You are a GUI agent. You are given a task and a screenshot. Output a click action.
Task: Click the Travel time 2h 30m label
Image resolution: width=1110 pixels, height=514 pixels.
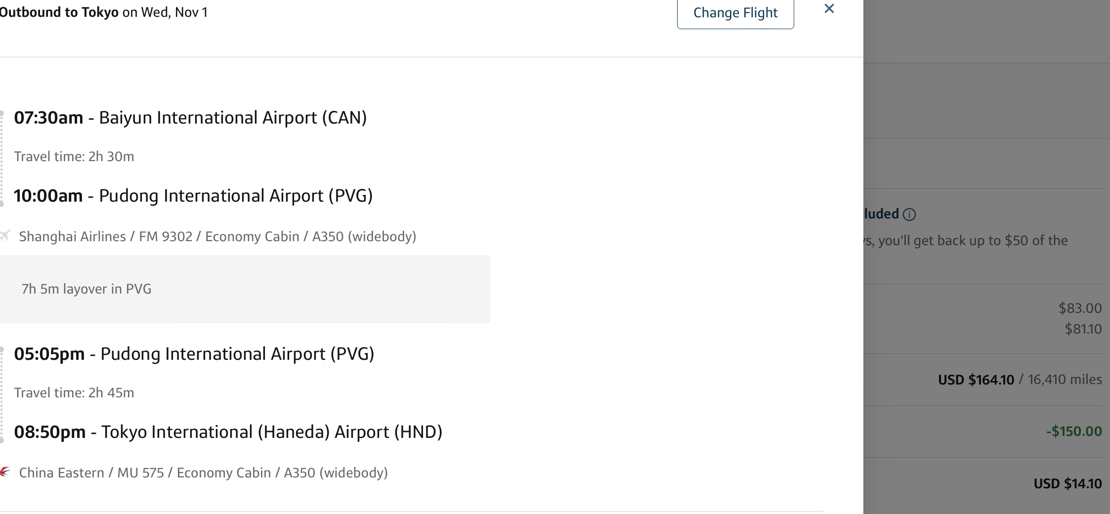74,157
